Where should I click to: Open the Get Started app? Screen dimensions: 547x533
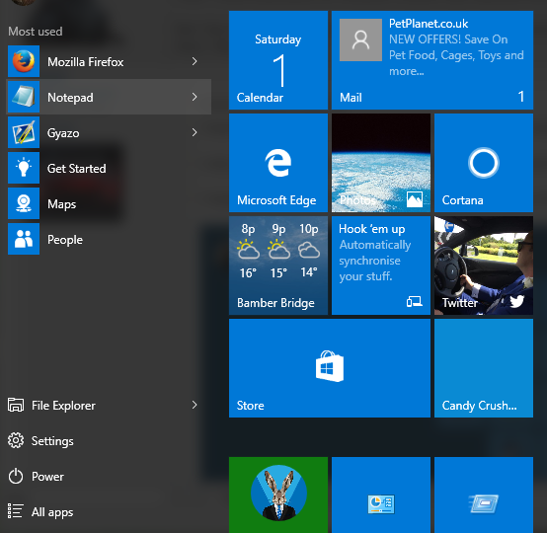click(109, 168)
